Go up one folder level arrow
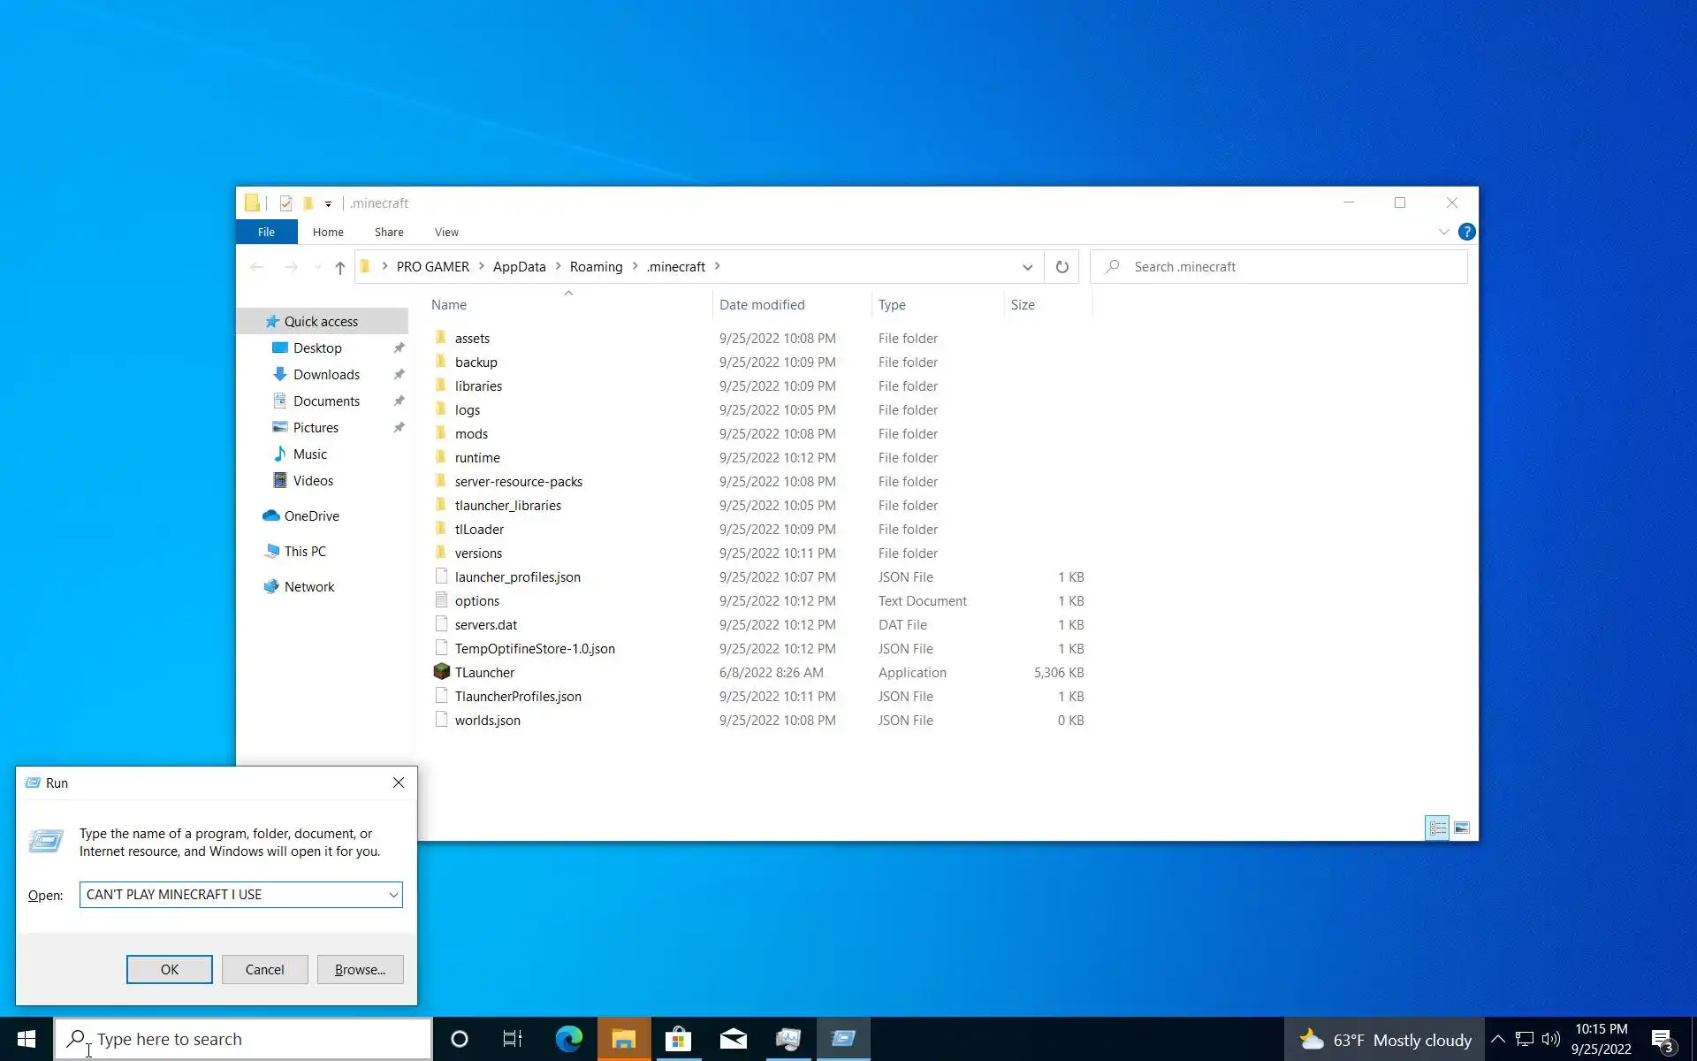Image resolution: width=1697 pixels, height=1061 pixels. click(339, 267)
